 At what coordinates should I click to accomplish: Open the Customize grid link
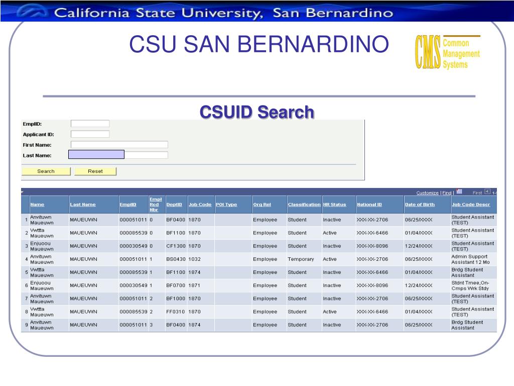(x=428, y=193)
